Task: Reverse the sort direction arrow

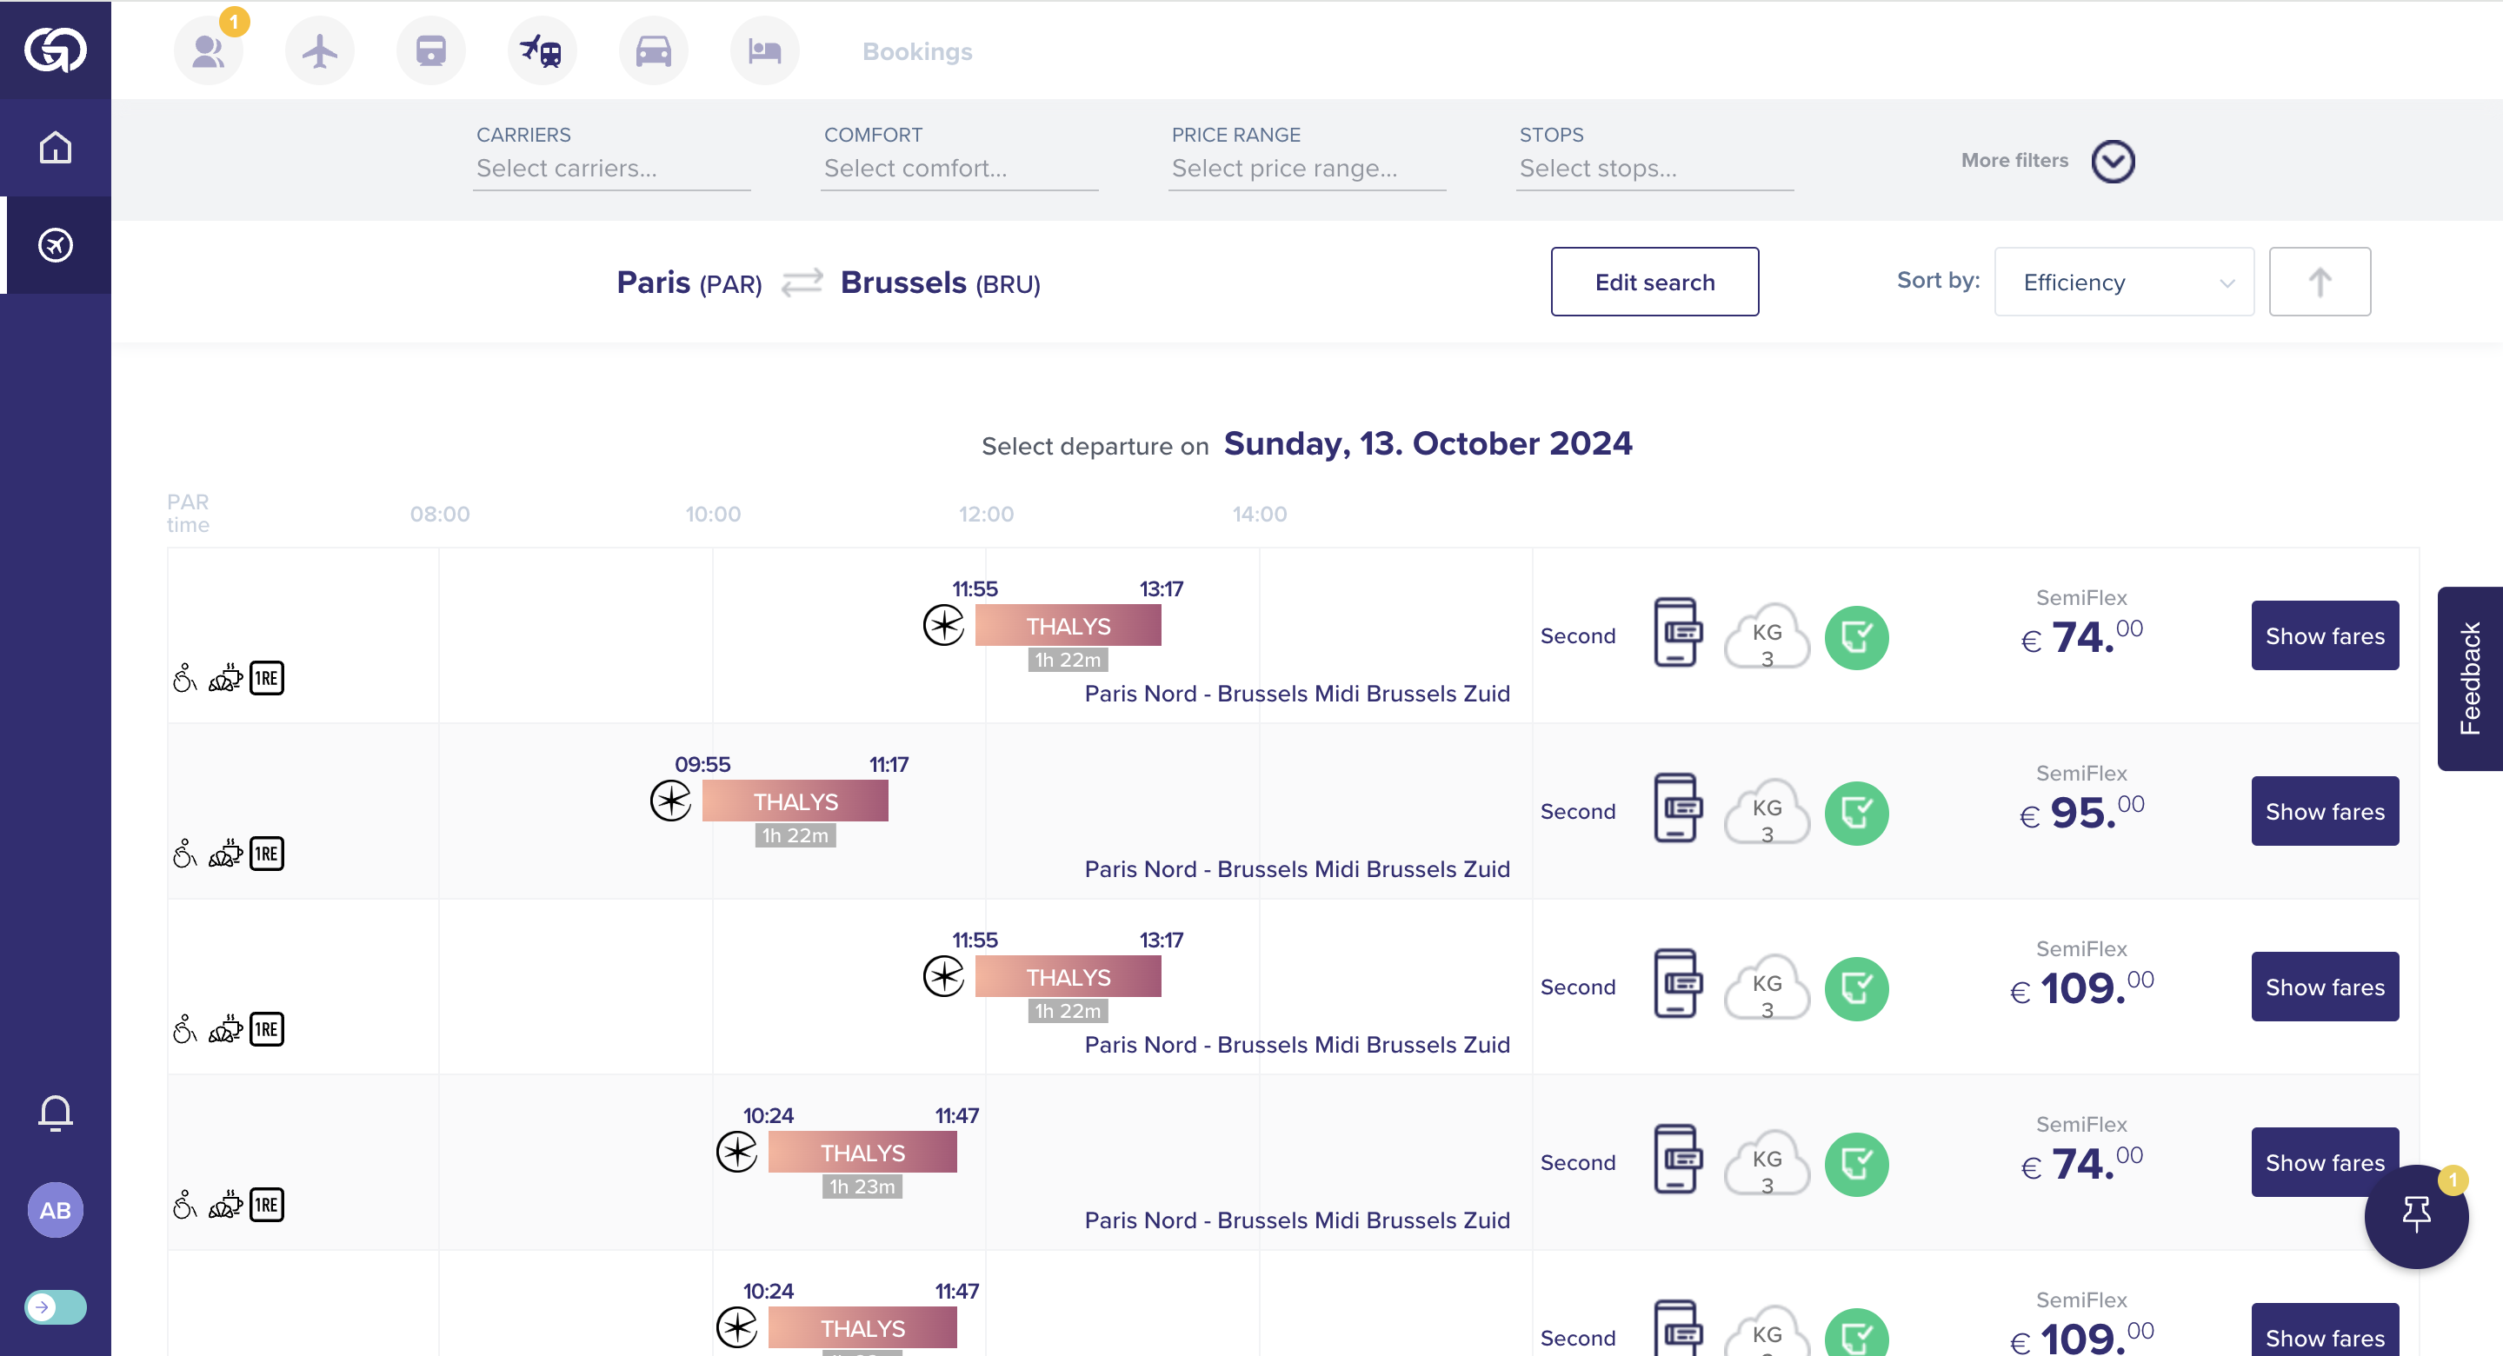Action: click(2320, 282)
